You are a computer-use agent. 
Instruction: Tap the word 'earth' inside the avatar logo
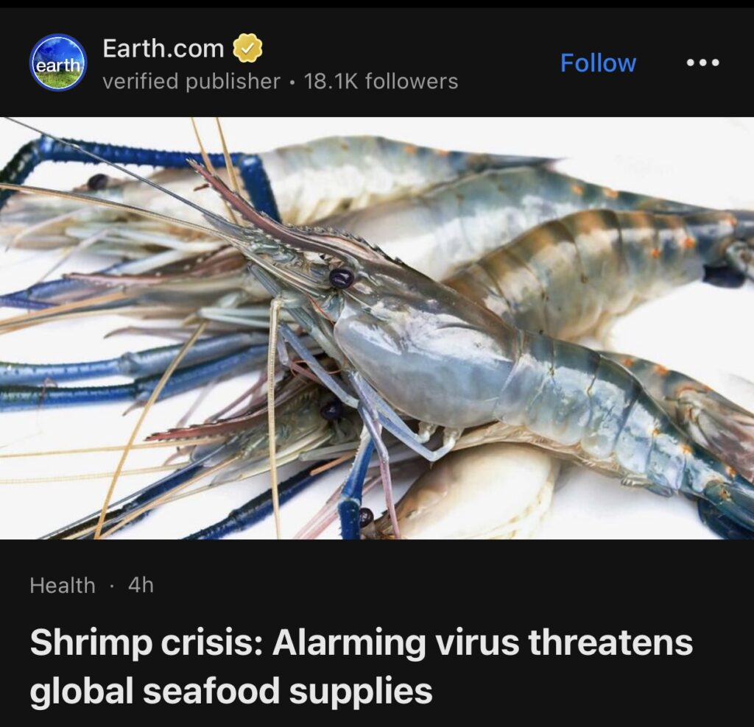tap(58, 65)
